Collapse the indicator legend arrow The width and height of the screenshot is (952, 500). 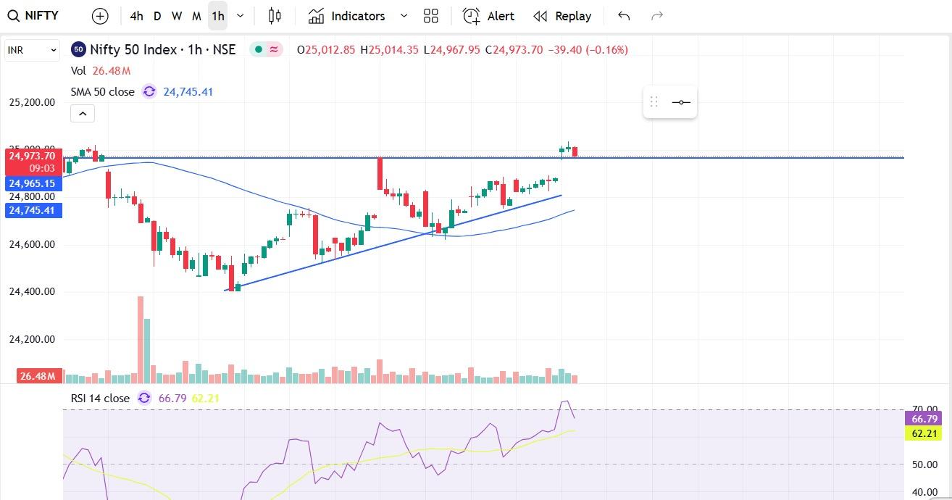click(83, 114)
